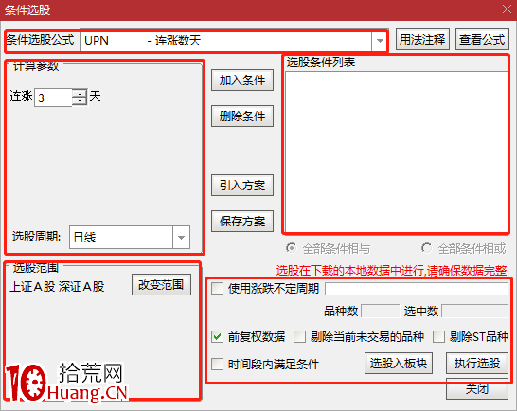Click the 用法注释 button
517x411 pixels.
pos(422,40)
